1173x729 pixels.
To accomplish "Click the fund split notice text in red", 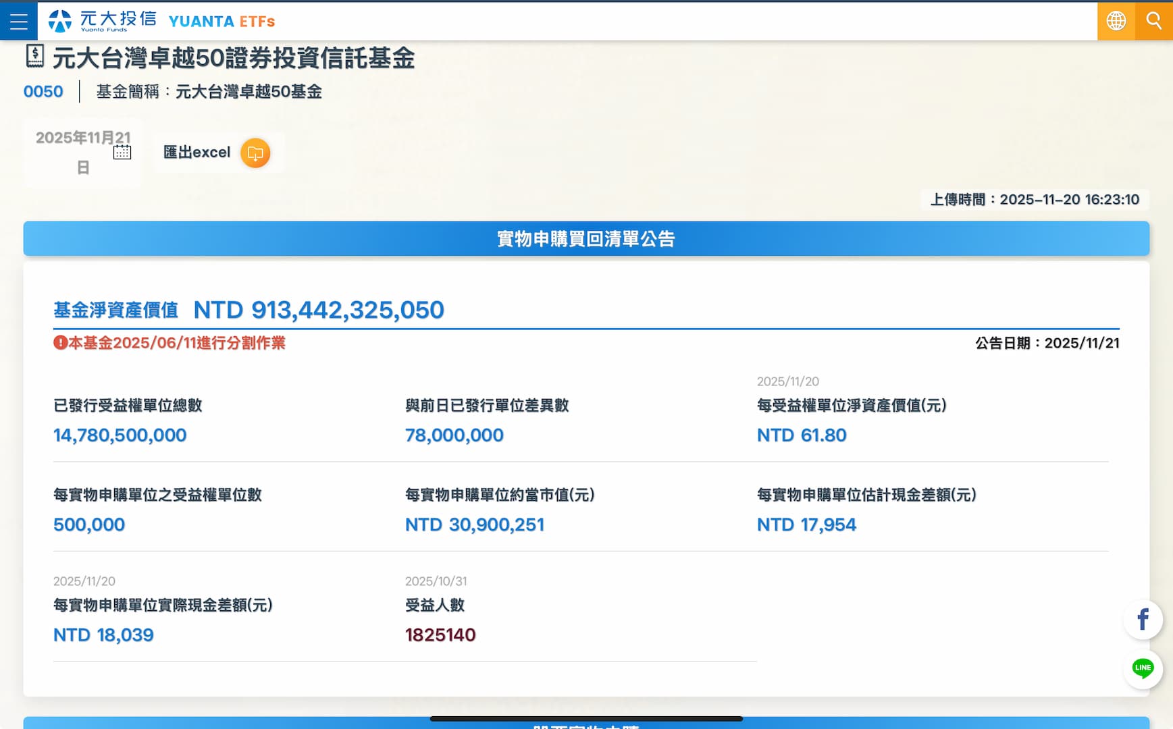I will click(x=177, y=343).
